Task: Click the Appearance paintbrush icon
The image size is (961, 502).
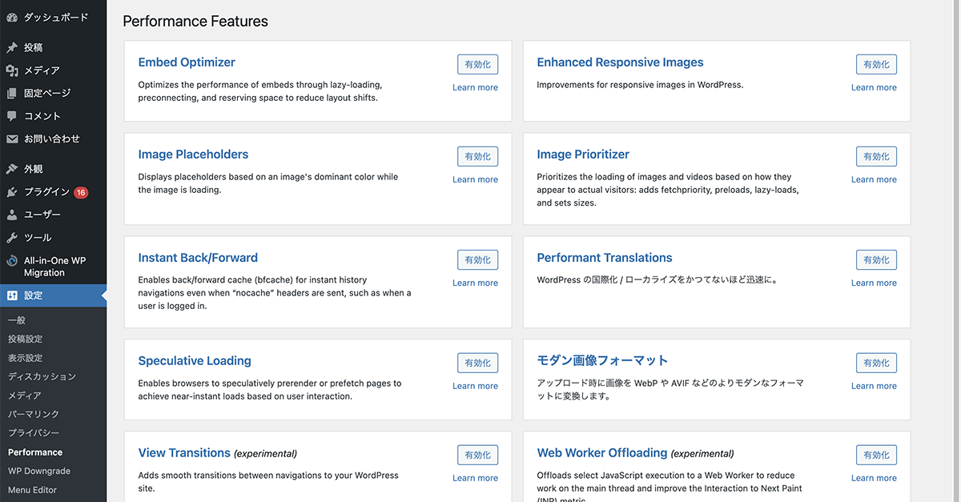Action: (12, 169)
